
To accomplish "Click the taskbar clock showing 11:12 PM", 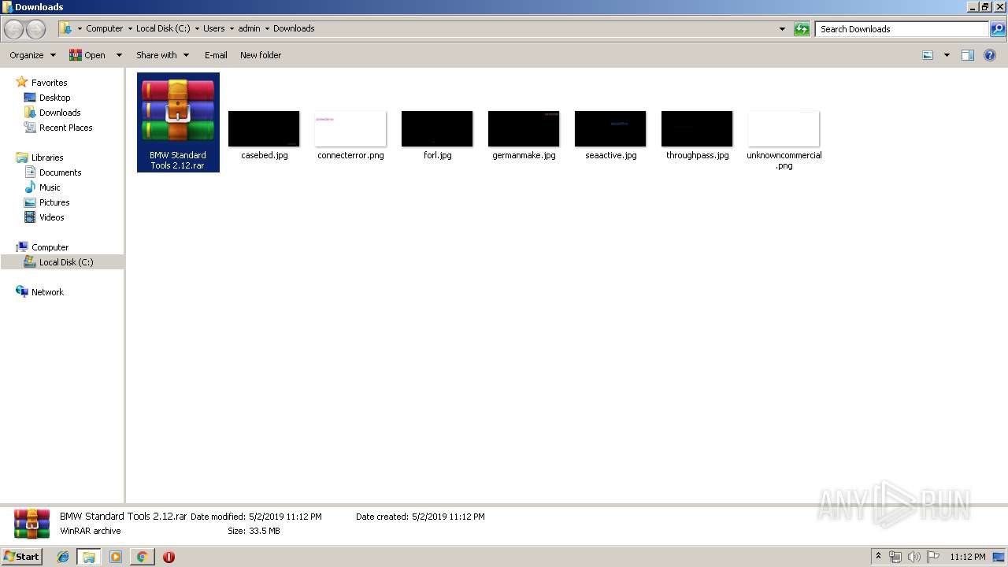I will pyautogui.click(x=968, y=557).
